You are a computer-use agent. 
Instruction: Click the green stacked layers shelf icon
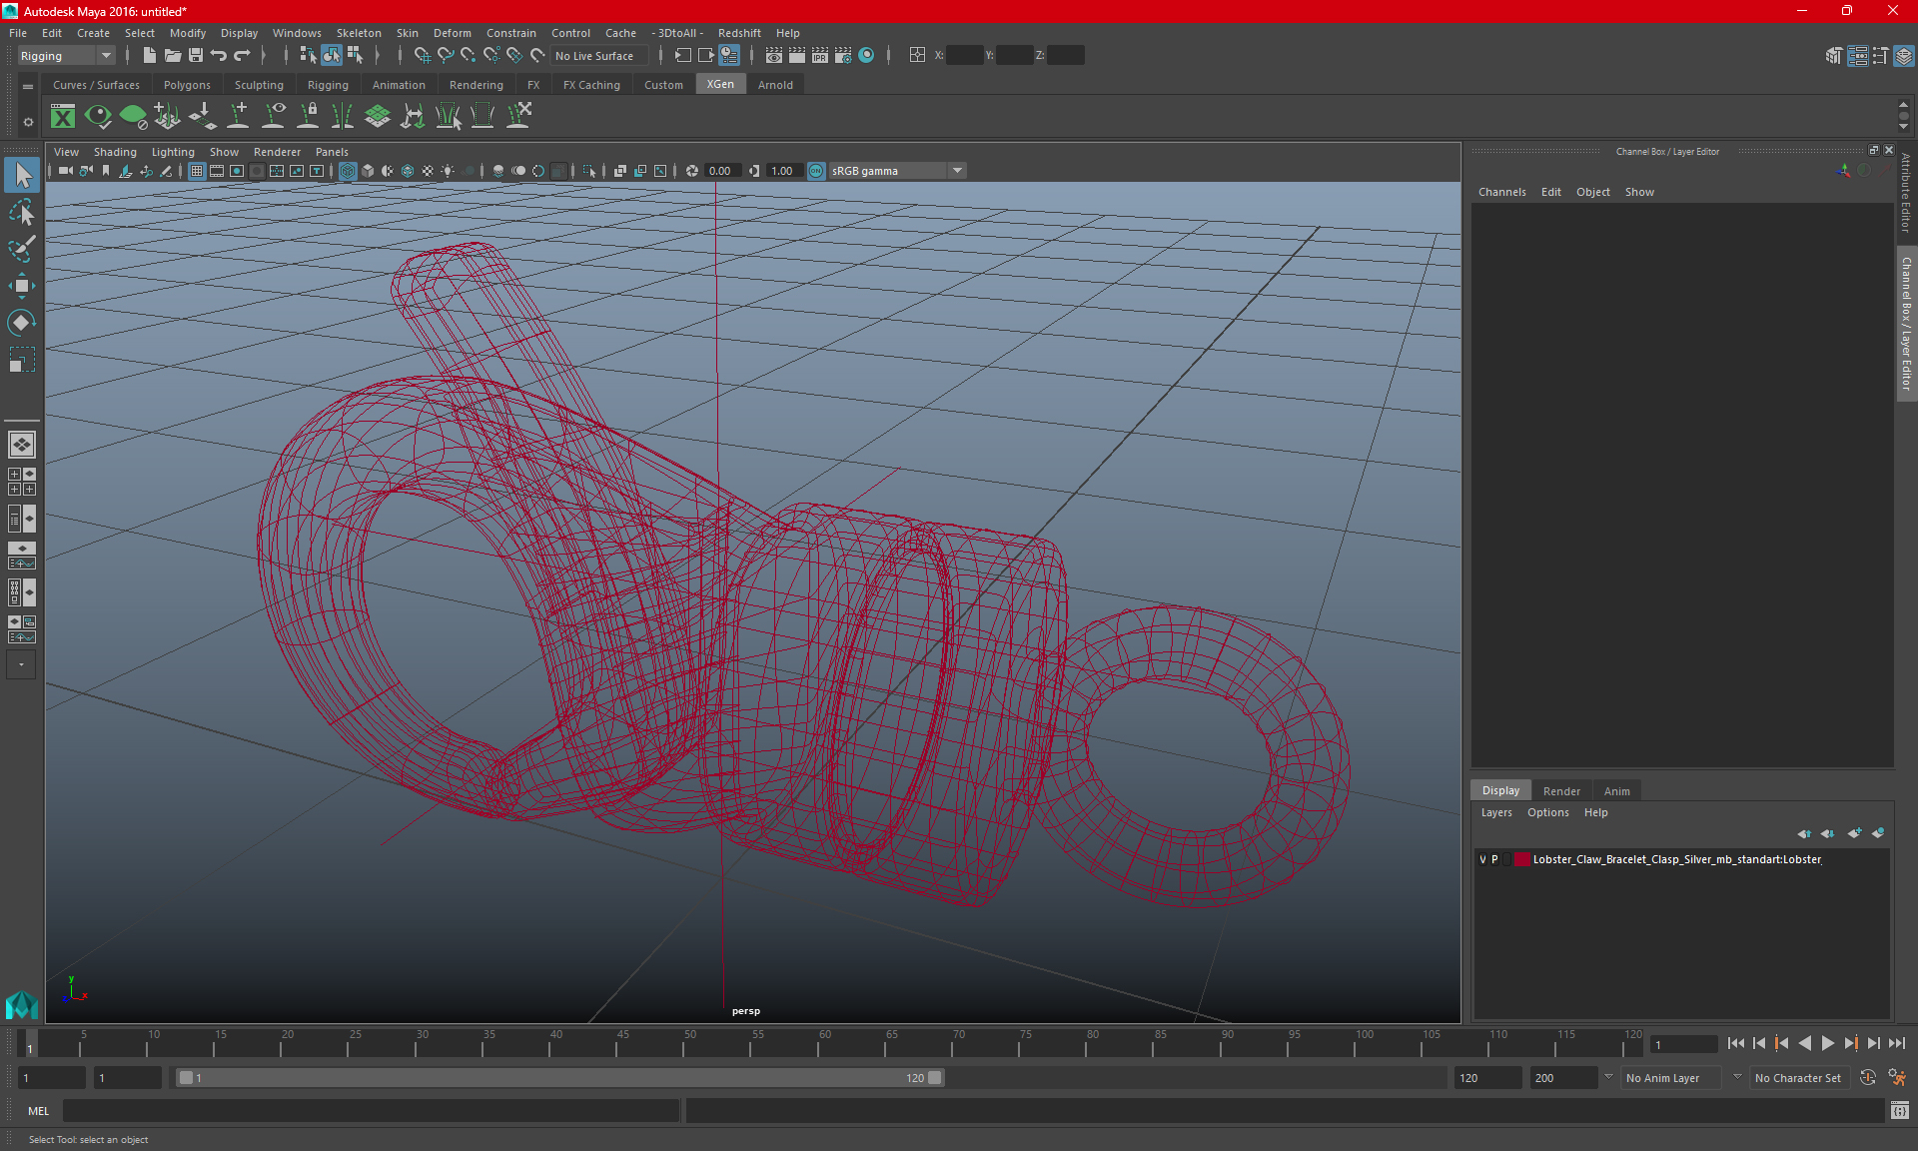point(378,117)
